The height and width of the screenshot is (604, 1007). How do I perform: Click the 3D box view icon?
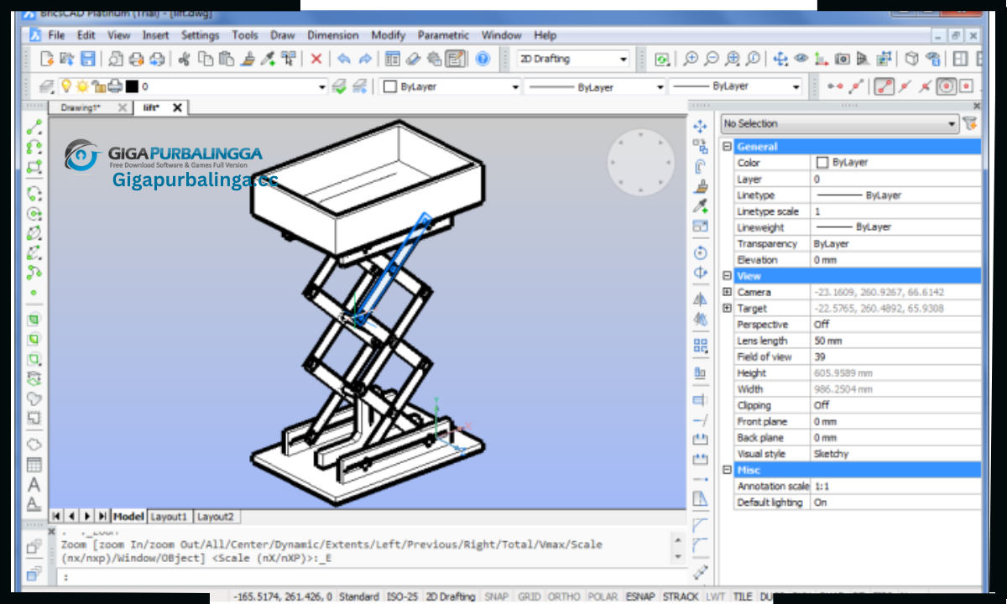(x=911, y=59)
